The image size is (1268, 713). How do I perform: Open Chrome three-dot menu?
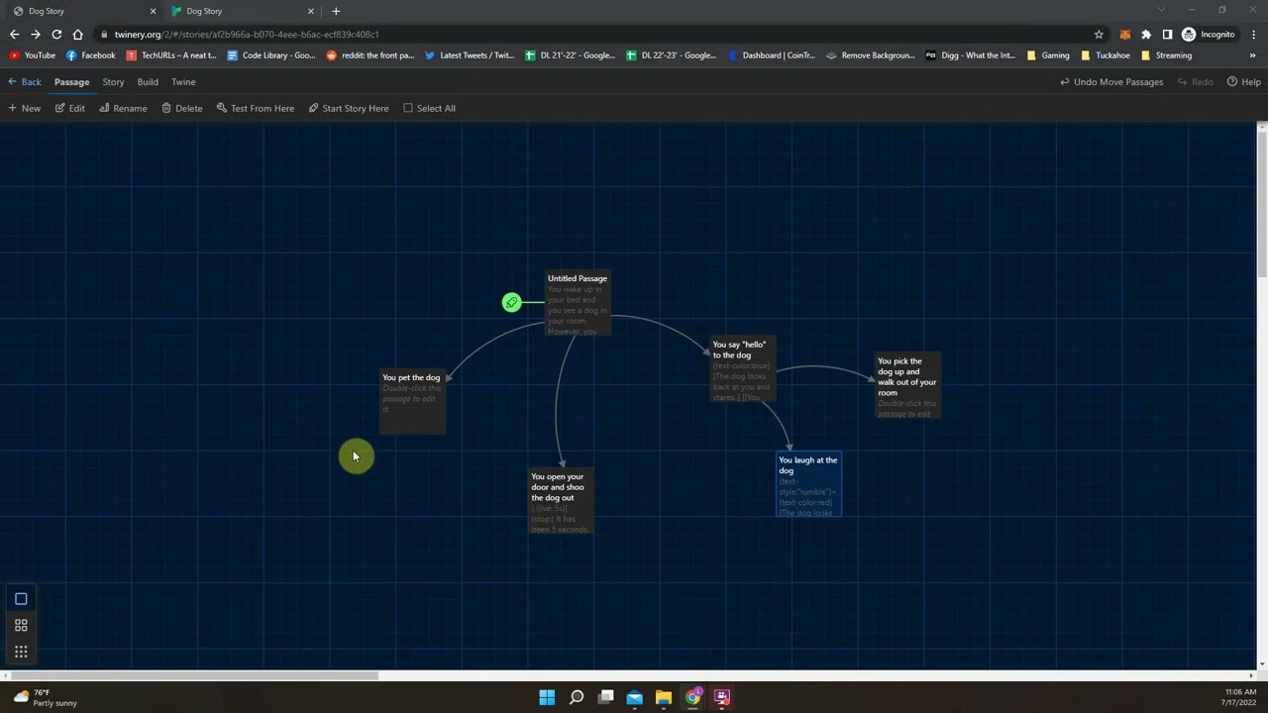click(1252, 34)
